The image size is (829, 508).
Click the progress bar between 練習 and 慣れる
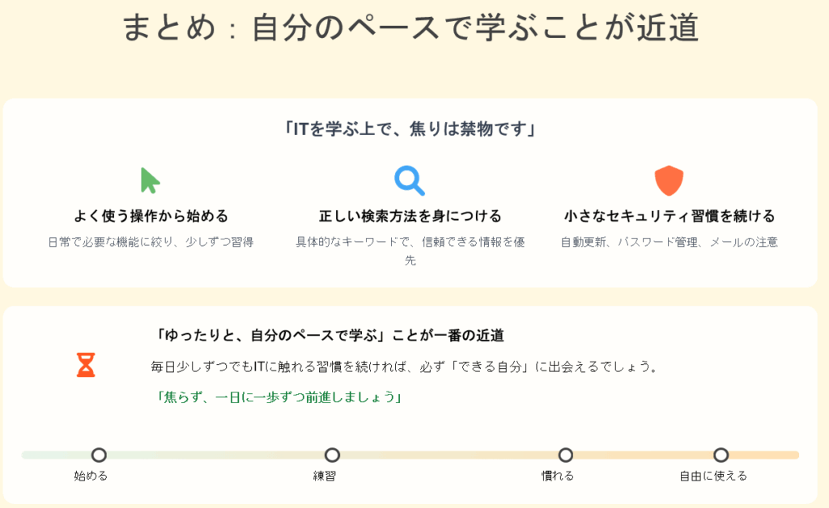pyautogui.click(x=449, y=455)
